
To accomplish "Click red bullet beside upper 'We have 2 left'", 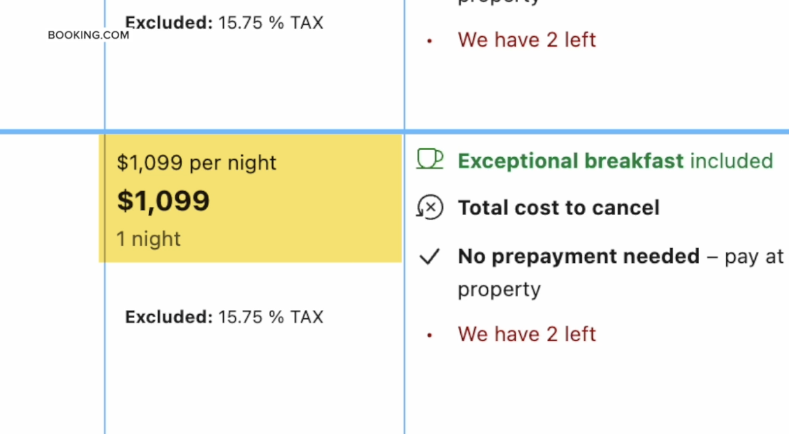I will point(430,41).
